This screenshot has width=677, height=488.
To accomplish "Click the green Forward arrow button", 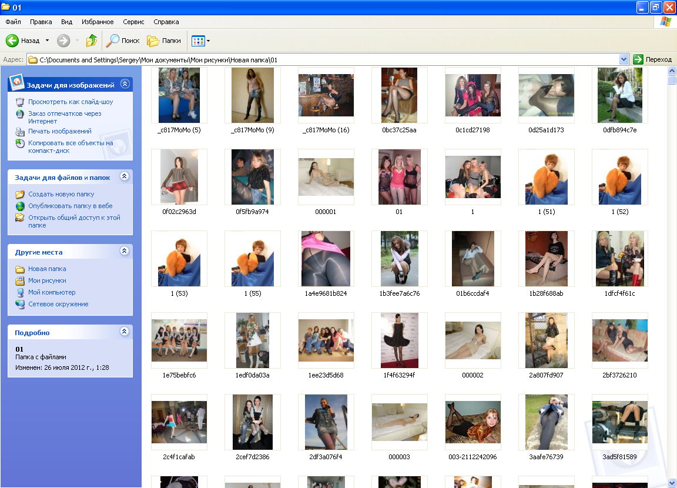I will [63, 41].
